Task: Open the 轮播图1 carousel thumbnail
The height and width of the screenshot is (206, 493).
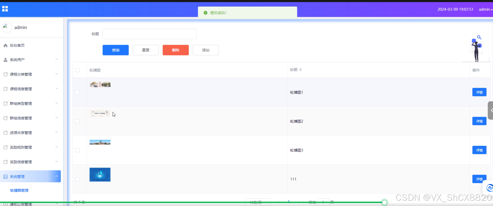Action: 100,85
